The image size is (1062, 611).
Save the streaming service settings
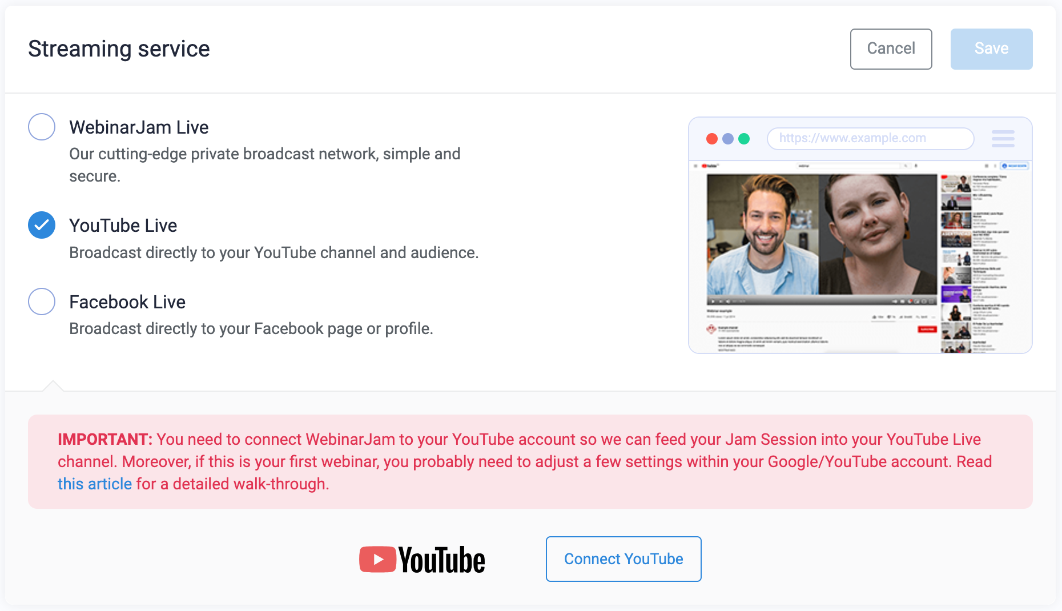pyautogui.click(x=991, y=49)
